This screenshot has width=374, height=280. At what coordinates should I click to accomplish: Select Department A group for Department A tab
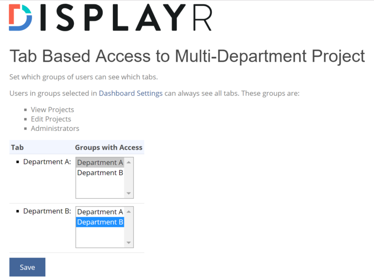coord(100,162)
